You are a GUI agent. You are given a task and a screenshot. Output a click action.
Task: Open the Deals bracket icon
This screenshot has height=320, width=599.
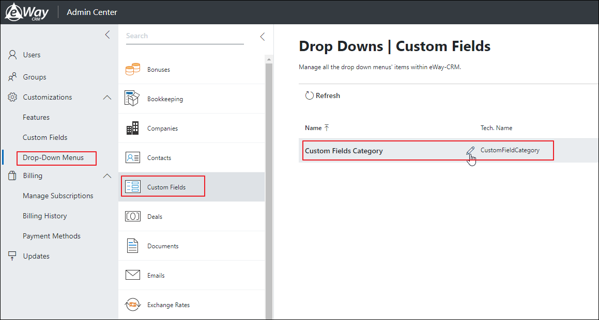click(133, 216)
